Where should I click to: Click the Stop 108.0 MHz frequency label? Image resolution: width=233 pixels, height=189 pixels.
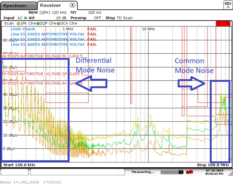(212, 165)
